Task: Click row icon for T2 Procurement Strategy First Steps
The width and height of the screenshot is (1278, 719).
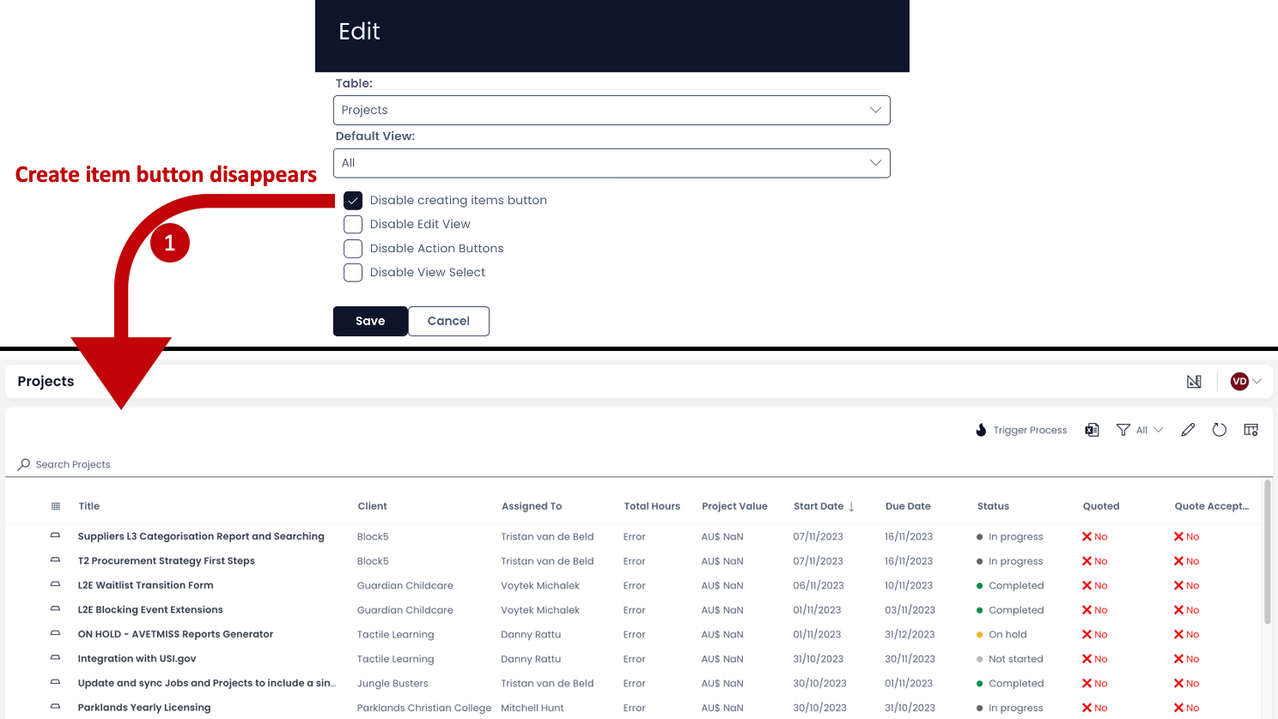Action: (55, 560)
